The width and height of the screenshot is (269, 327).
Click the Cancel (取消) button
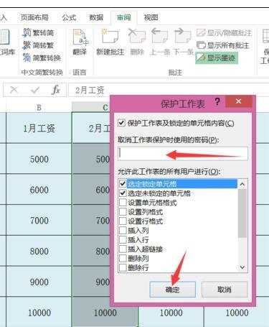click(225, 290)
